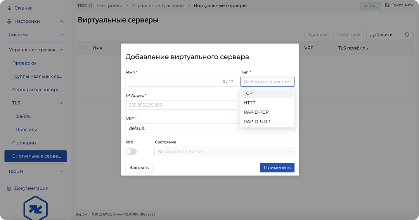Click the gear icon for Настройки

(x=9, y=21)
